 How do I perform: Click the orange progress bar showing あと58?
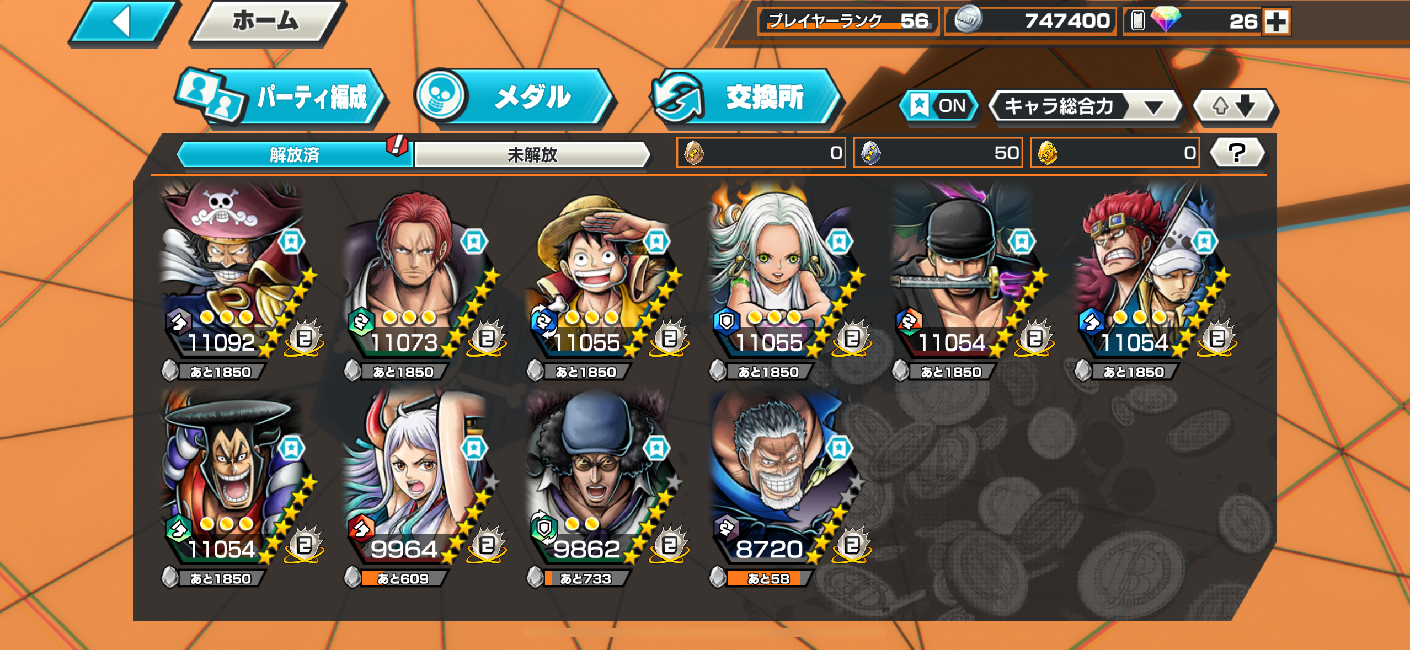pyautogui.click(x=767, y=578)
